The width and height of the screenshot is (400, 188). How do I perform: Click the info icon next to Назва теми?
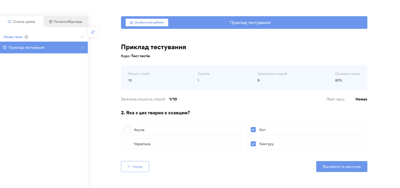pos(26,37)
